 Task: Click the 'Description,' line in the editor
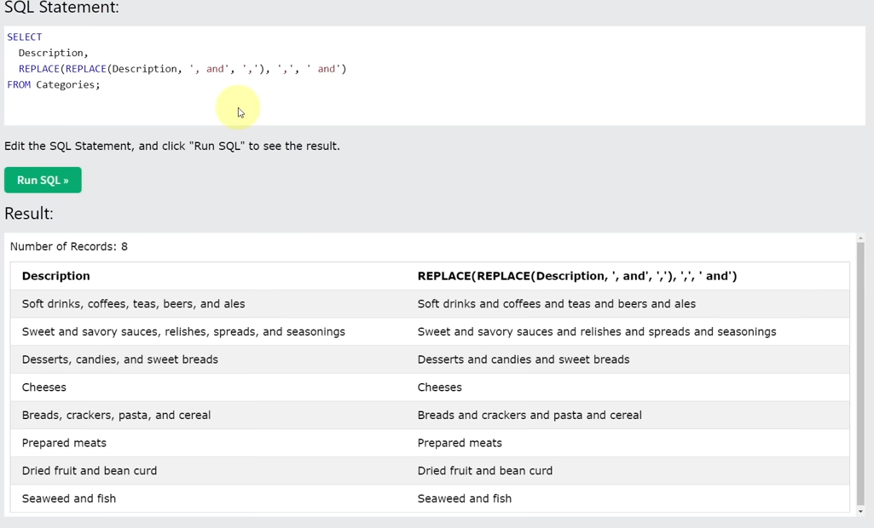[54, 53]
